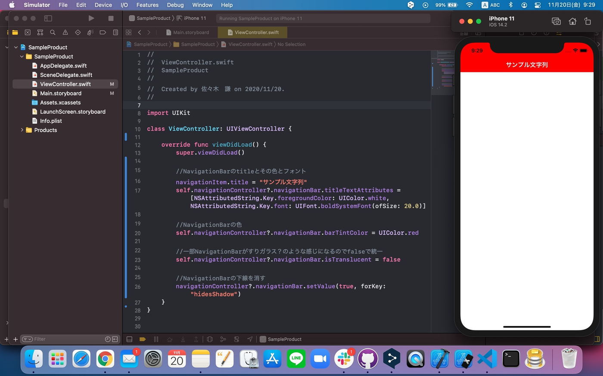Open the Source Control navigator
Viewport: 603px width, 376px height.
28,32
